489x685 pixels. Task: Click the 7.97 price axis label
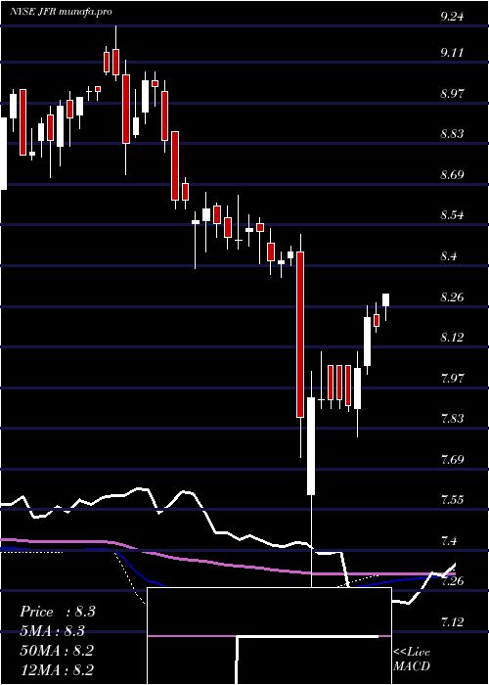tap(452, 377)
